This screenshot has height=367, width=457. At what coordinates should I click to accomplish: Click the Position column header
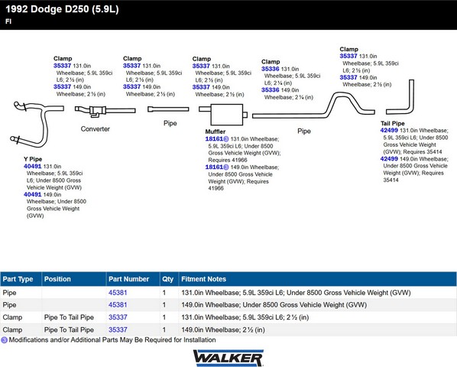73,279
